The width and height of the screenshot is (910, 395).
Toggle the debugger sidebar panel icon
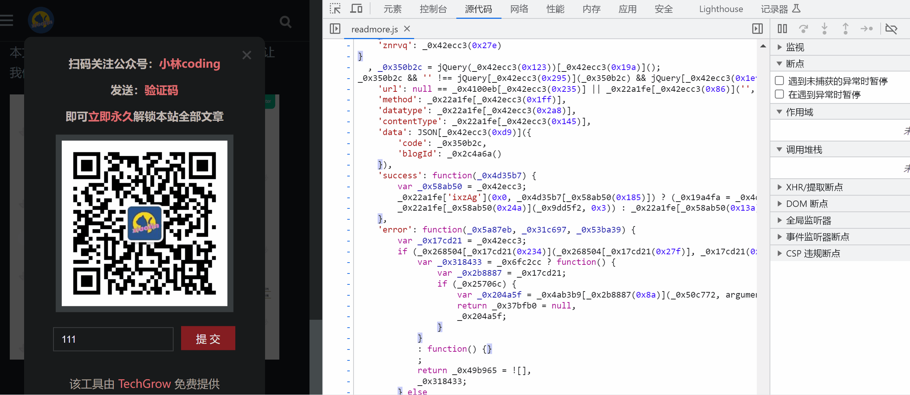click(758, 29)
